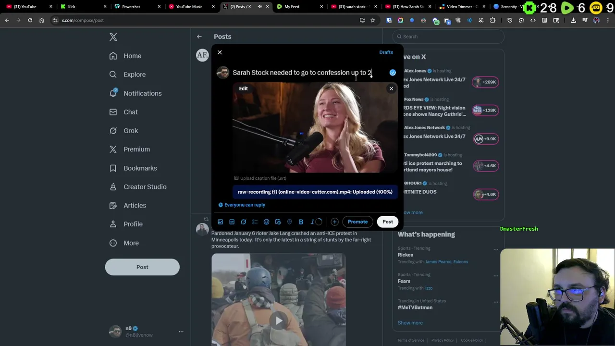The image size is (615, 346).
Task: Switch to the Powerchat browser tab
Action: 137,7
